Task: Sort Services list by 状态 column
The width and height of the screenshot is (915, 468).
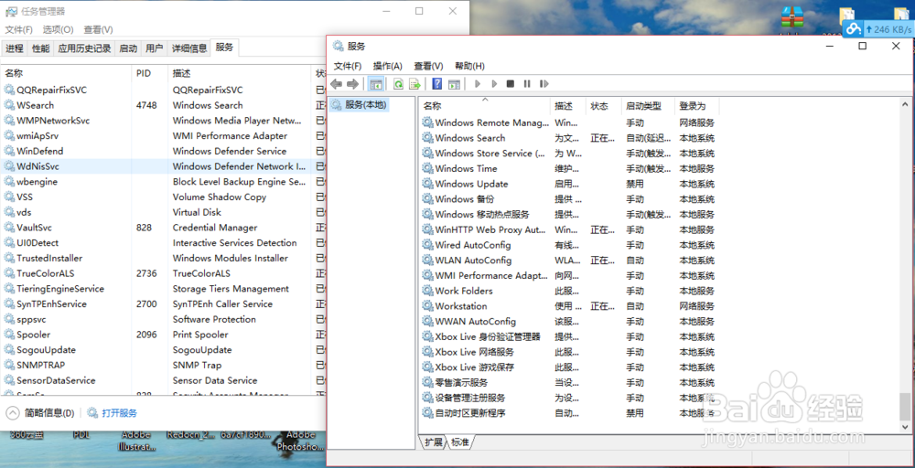Action: [603, 106]
